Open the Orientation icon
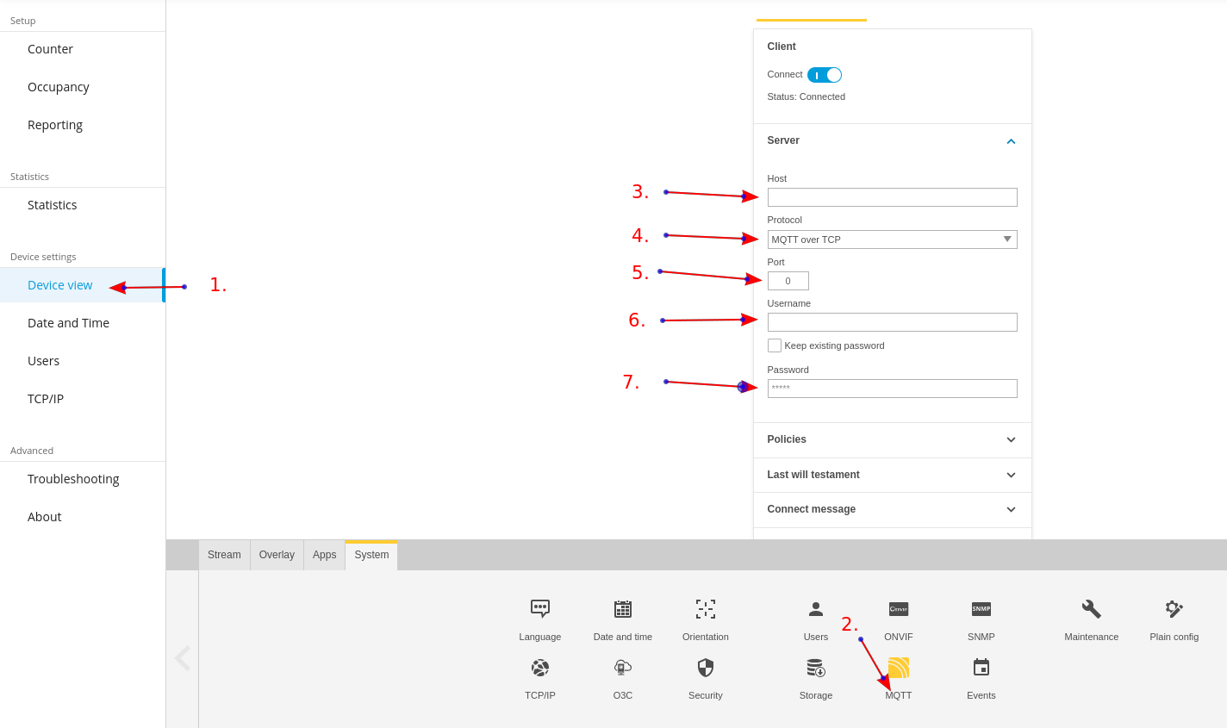Screen dimensions: 1227x728 pos(706,609)
